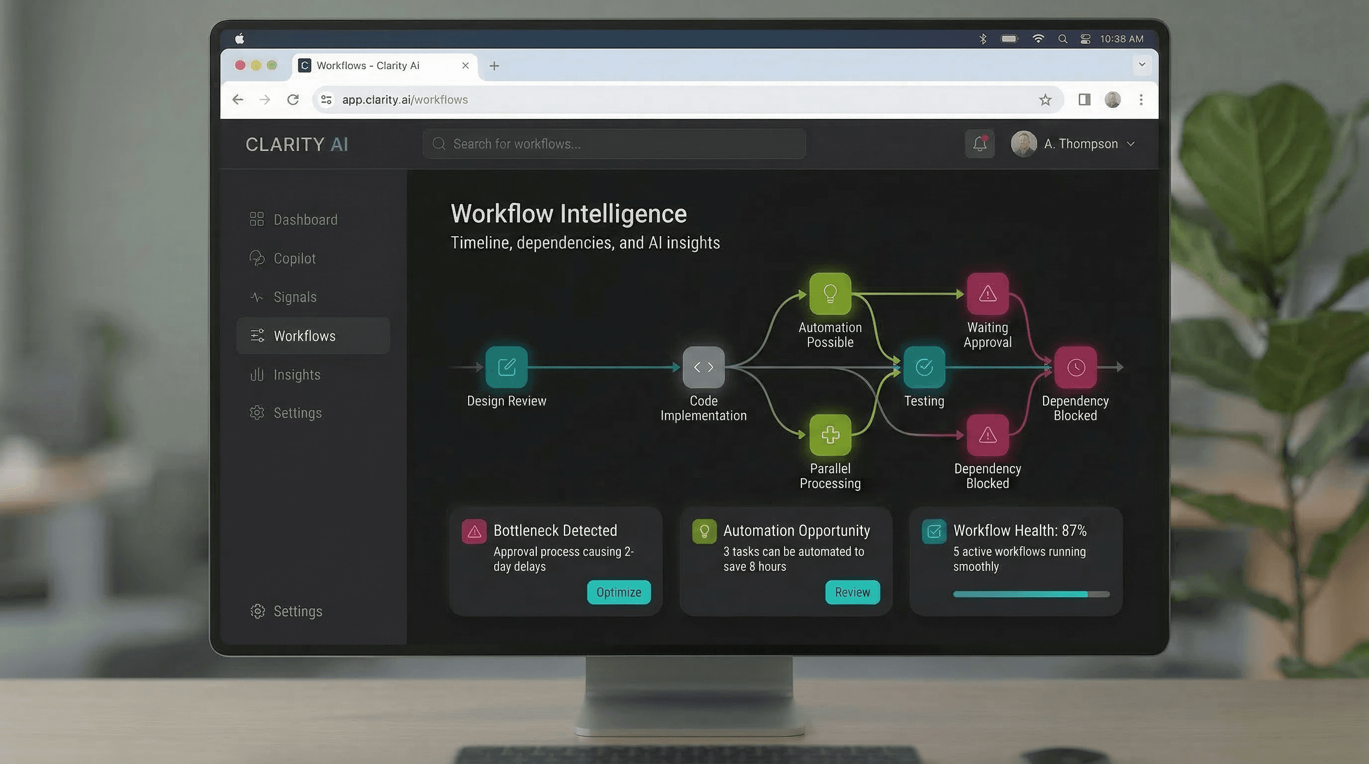Open macOS Control Center toggles

click(1085, 39)
